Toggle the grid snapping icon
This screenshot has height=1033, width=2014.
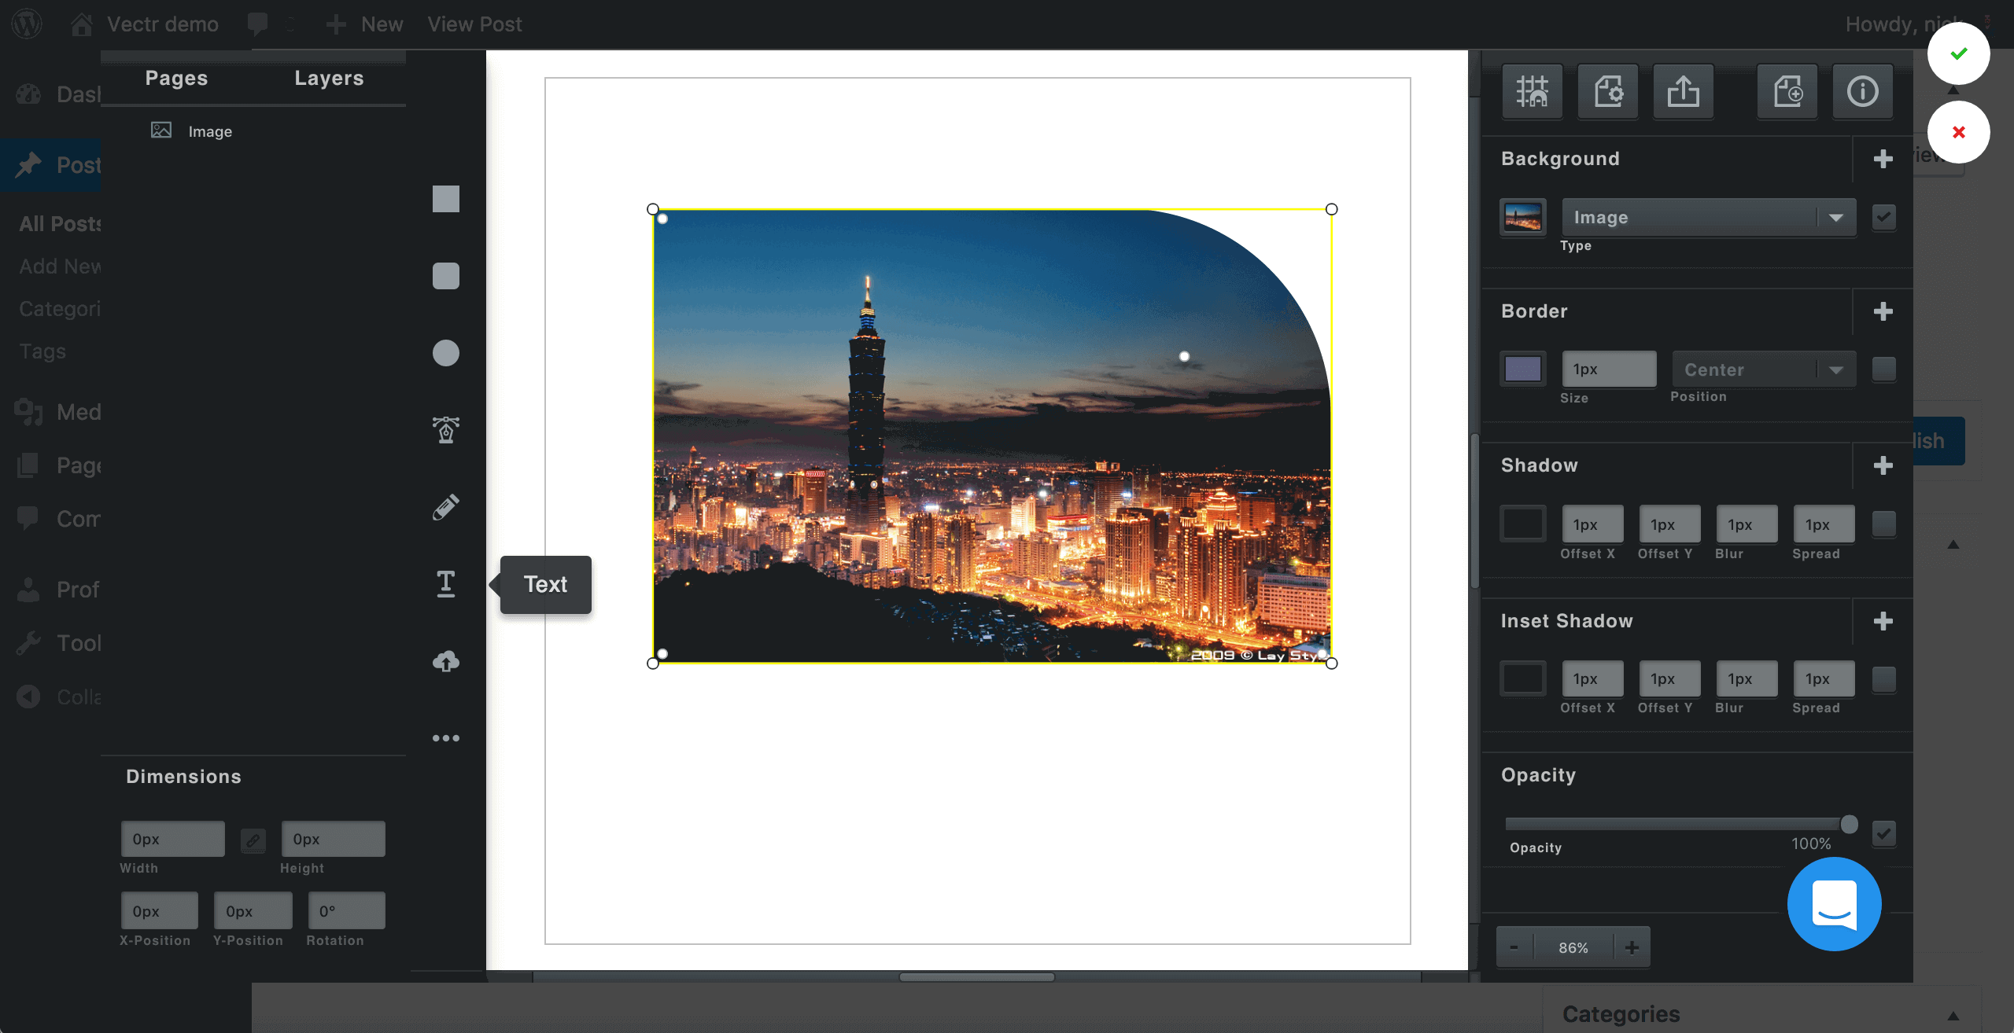[x=1533, y=91]
